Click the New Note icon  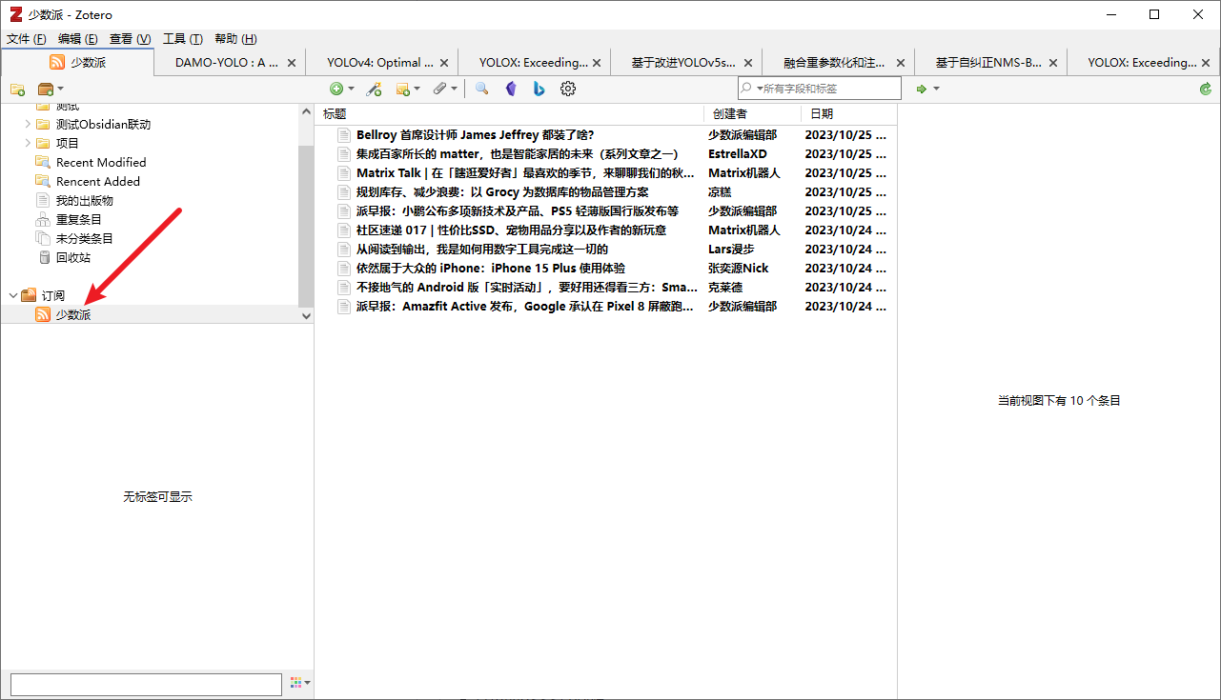(403, 89)
